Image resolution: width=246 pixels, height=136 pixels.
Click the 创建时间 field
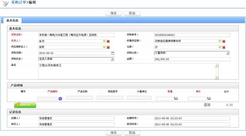[x=192, y=119]
